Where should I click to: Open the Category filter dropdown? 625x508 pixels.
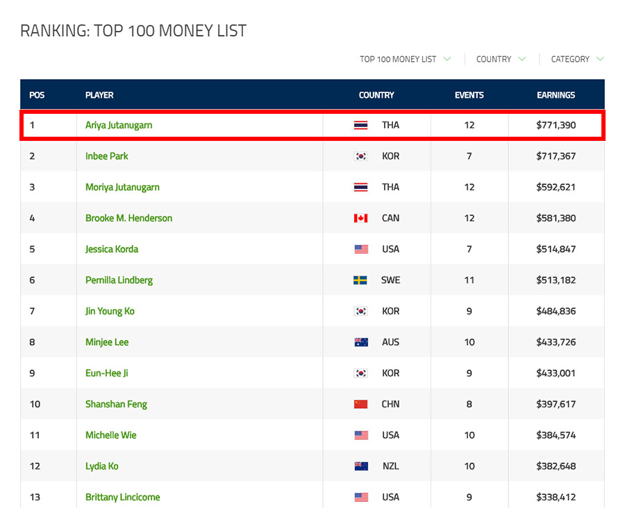coord(577,59)
